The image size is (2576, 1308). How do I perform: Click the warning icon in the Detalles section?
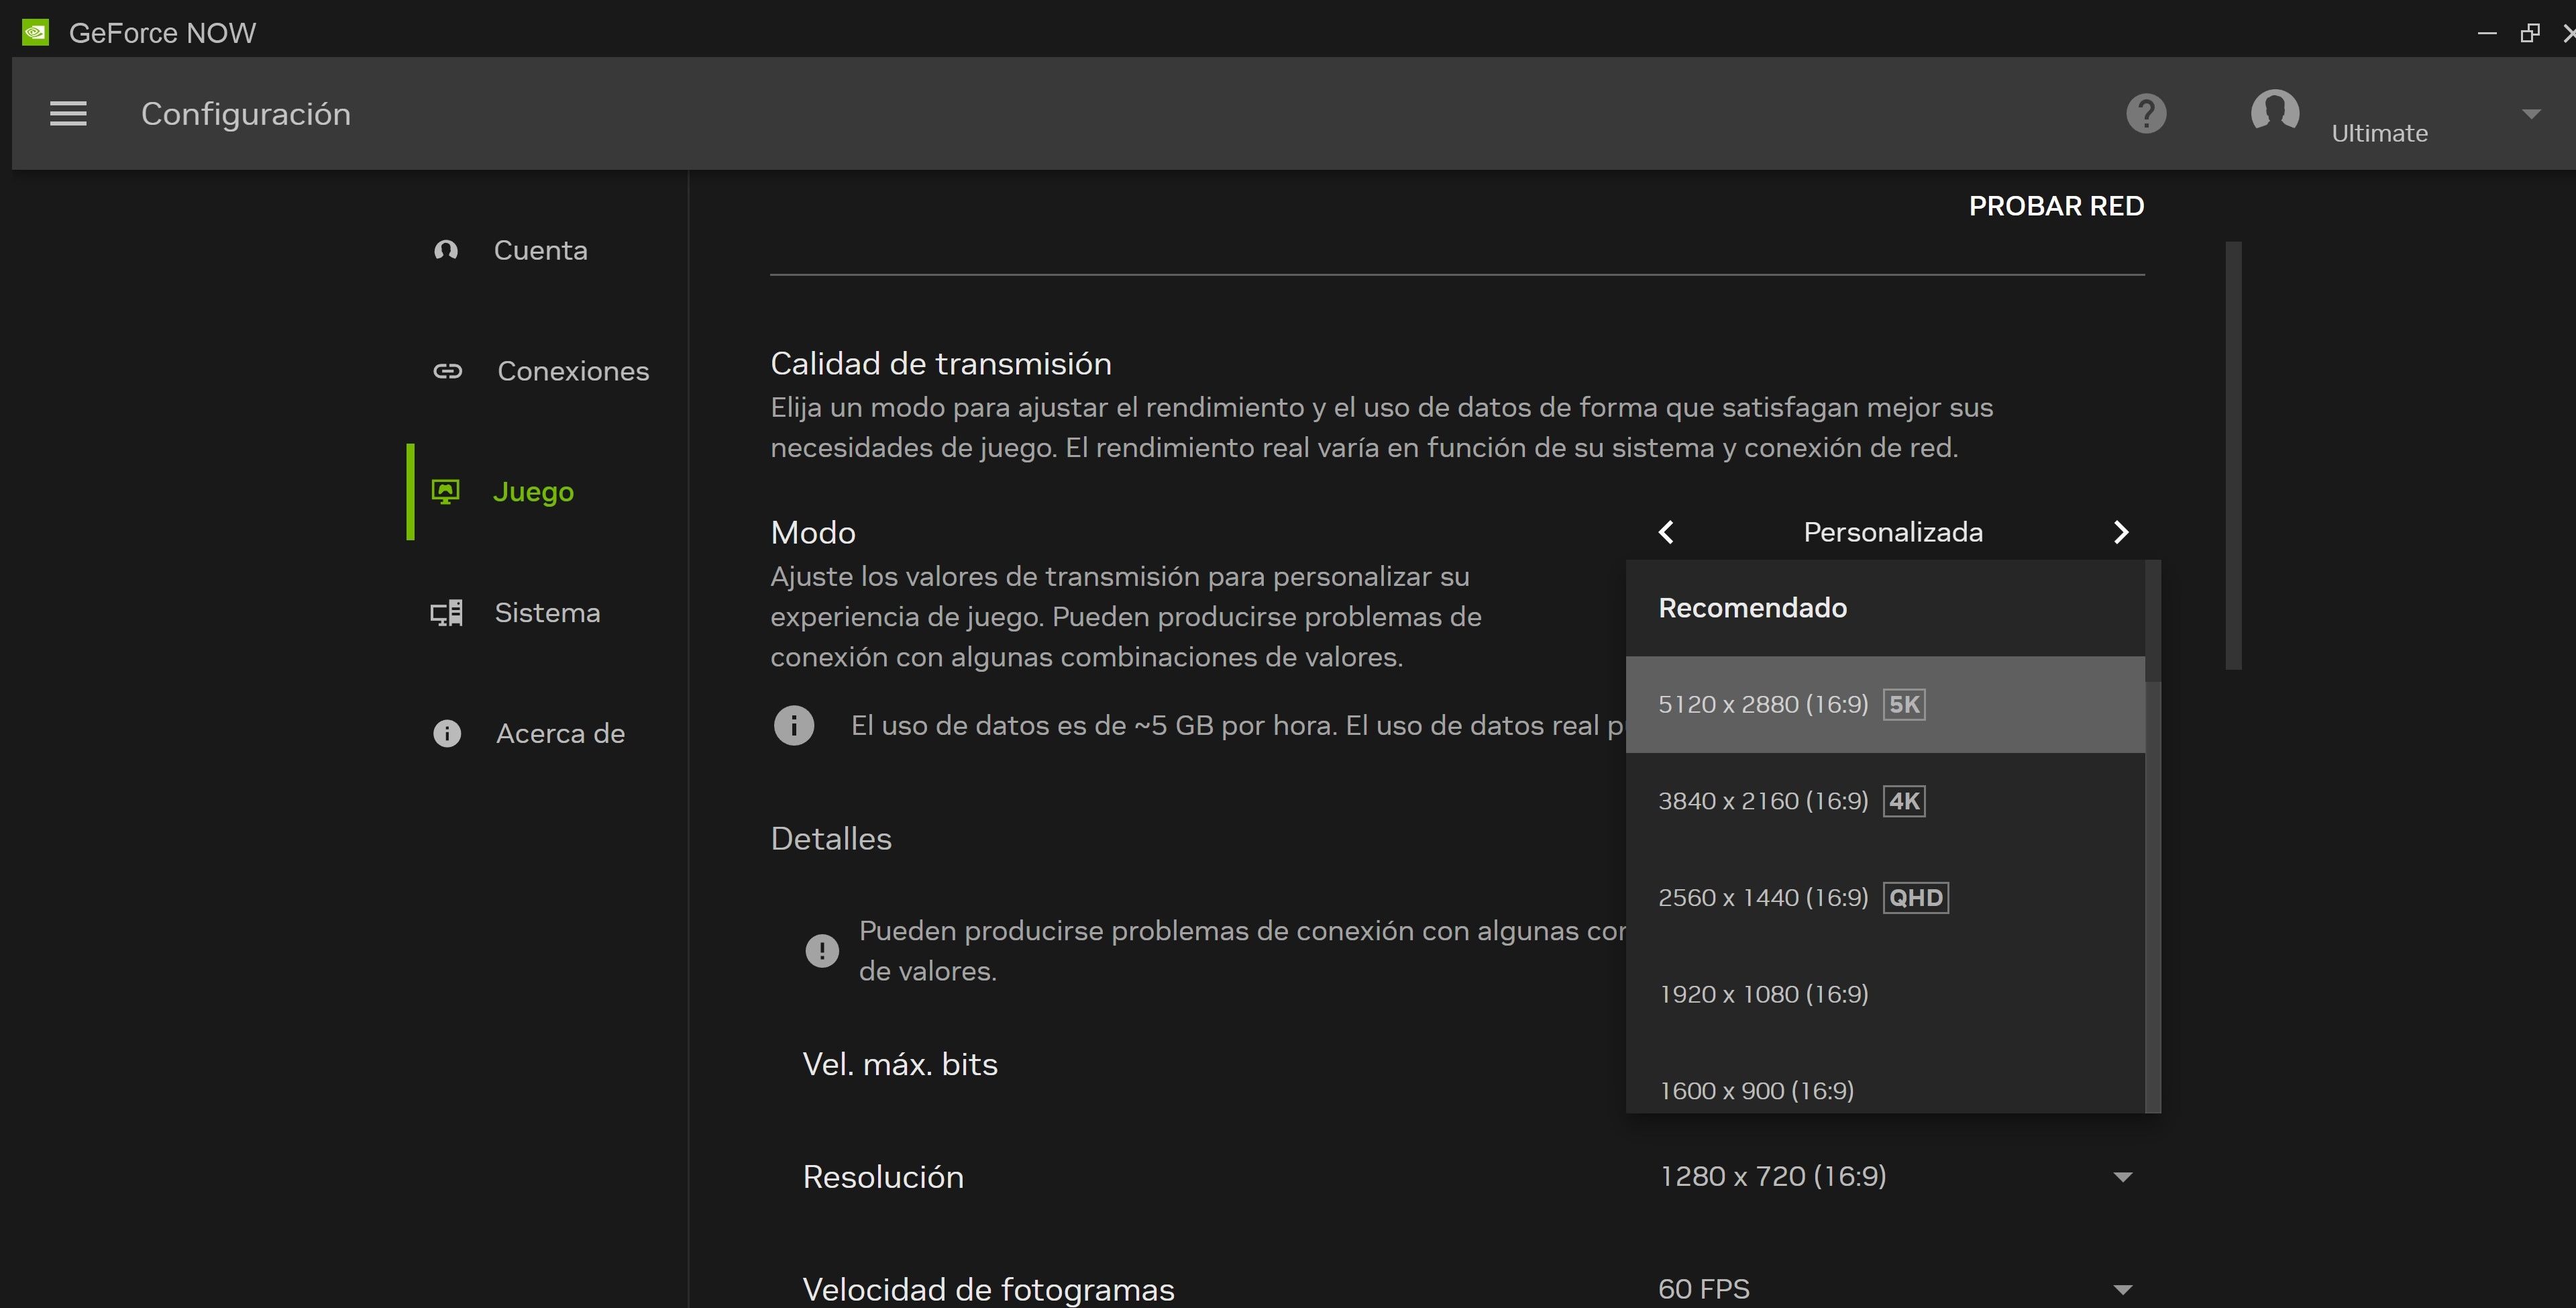tap(821, 950)
